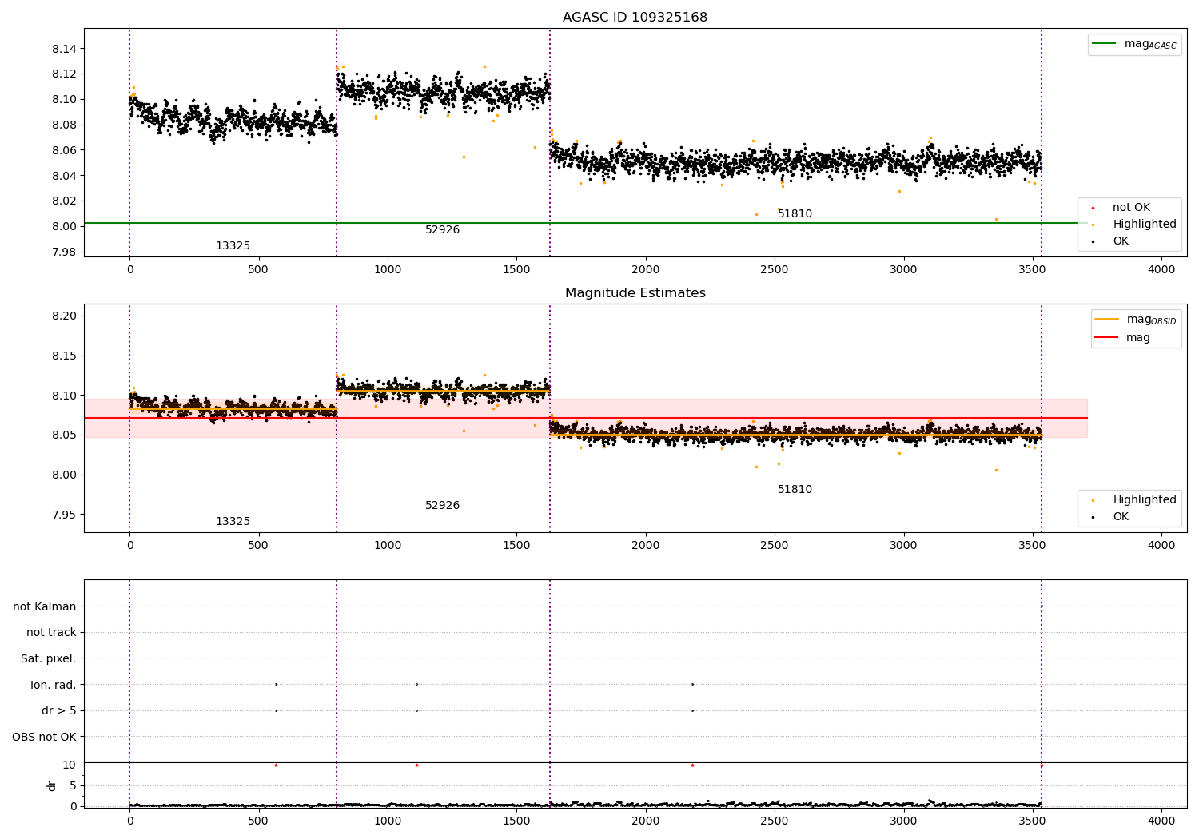Click the Ion. rad. marker near x 570
This screenshot has width=1199, height=839.
click(x=276, y=684)
